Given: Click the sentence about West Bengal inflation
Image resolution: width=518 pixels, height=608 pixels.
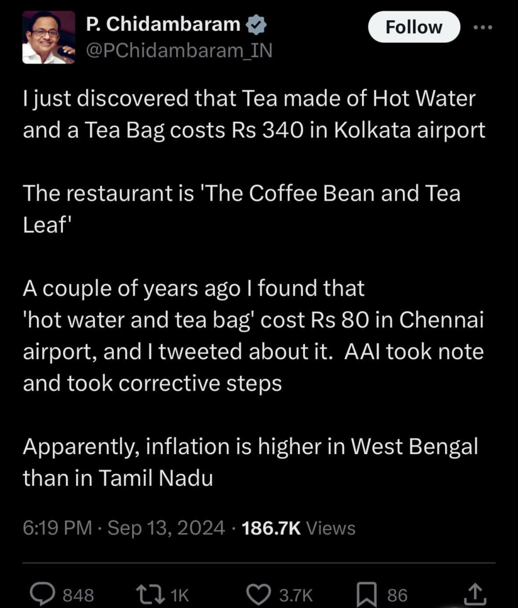Looking at the screenshot, I should coord(250,462).
